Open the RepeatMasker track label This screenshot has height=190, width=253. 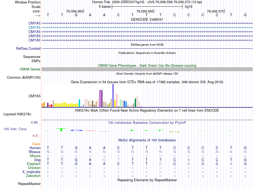tap(29, 184)
